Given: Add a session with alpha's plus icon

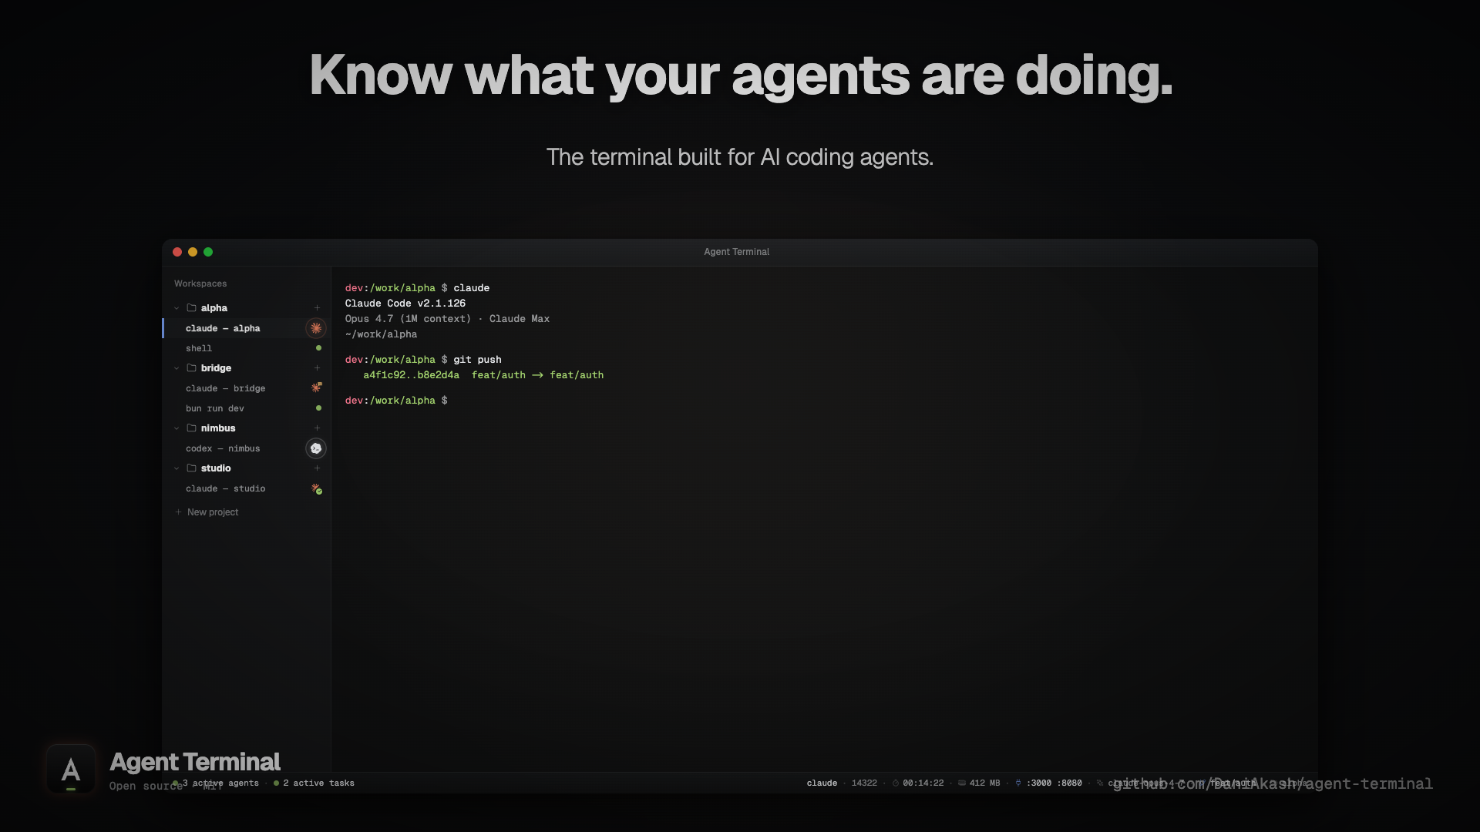Looking at the screenshot, I should [x=317, y=307].
